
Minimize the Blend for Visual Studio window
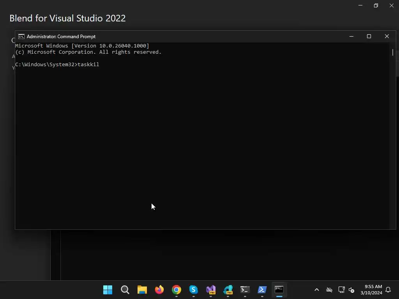tap(360, 5)
